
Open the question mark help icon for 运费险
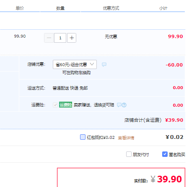[x=124, y=105]
